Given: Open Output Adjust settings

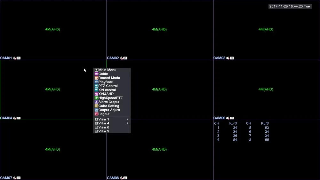Looking at the screenshot, I should (x=109, y=110).
